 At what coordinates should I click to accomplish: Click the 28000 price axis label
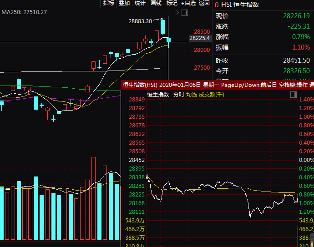pos(202,50)
